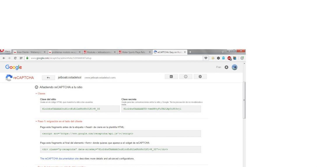This screenshot has height=167, width=321.
Task: Open the site setup info button
Action: (186, 76)
